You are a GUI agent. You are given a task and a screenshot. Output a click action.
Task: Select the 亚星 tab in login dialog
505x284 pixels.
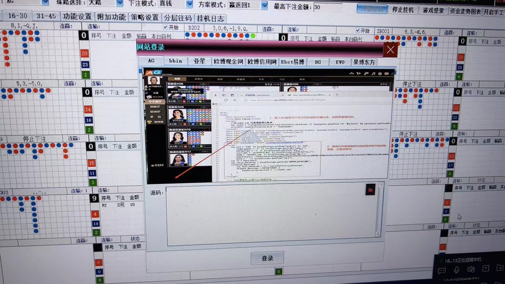(x=199, y=61)
